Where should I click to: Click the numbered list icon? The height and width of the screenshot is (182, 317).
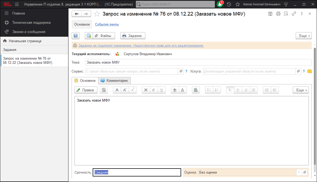pos(217,90)
